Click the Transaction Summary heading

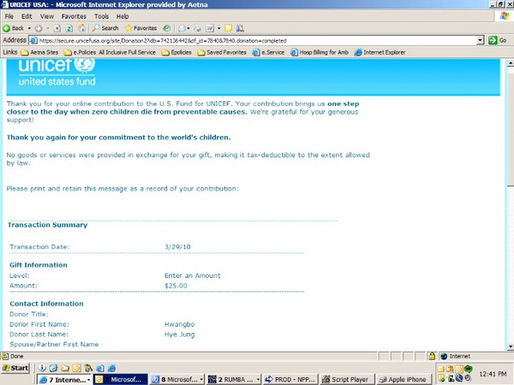tap(47, 225)
